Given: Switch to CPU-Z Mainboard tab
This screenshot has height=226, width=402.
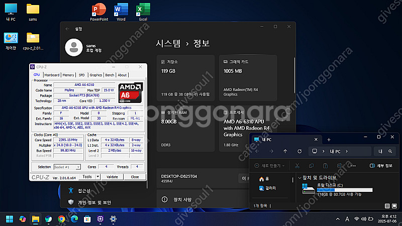Looking at the screenshot, I should [x=52, y=75].
